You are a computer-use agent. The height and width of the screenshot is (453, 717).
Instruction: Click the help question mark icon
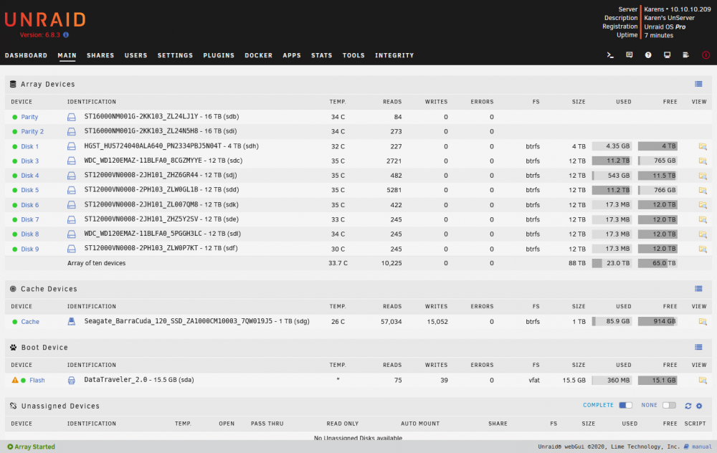(648, 55)
